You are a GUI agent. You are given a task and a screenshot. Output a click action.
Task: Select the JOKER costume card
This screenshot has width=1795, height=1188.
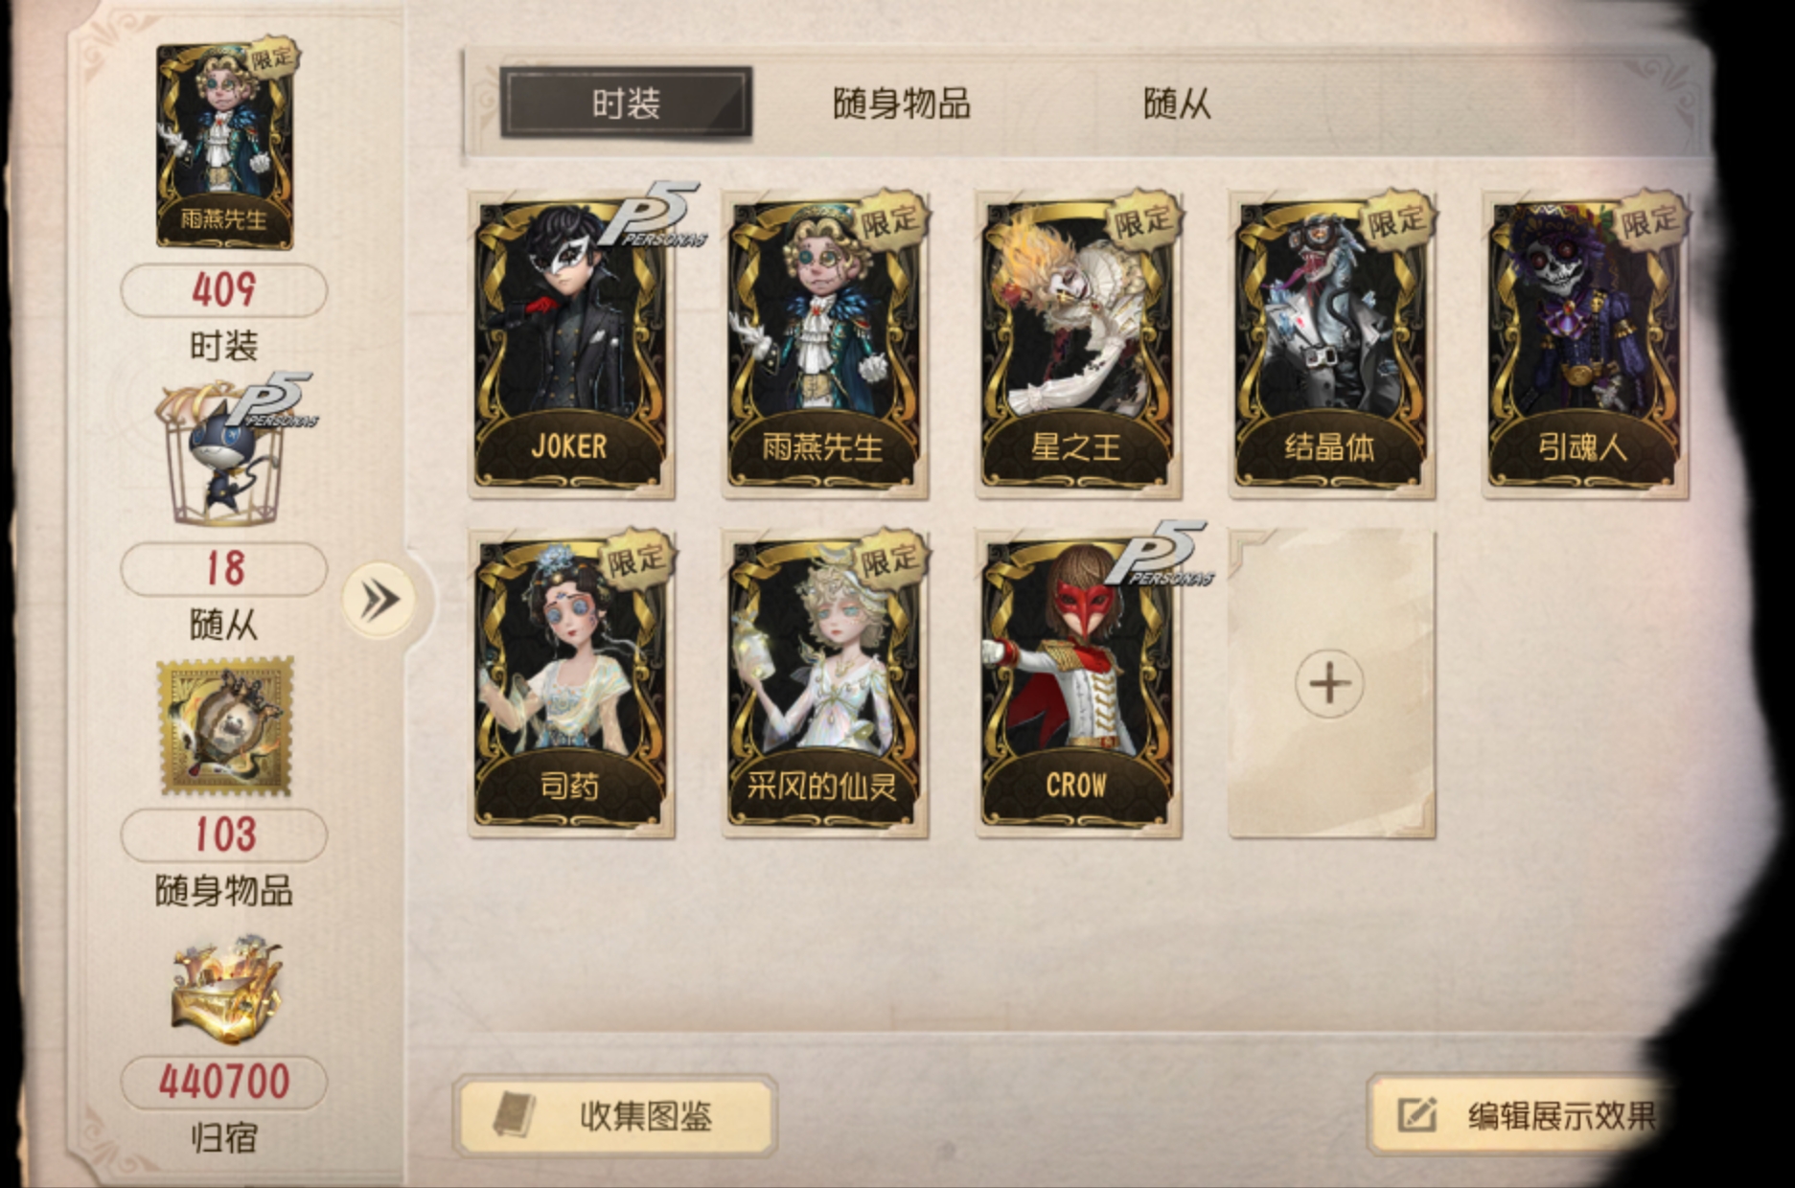571,344
